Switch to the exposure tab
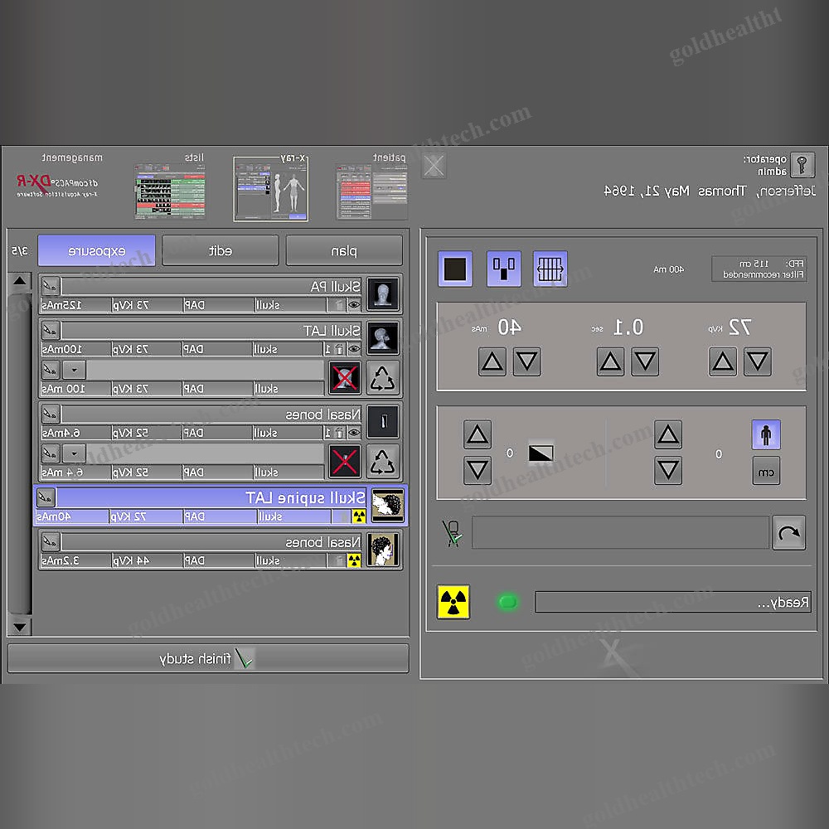 point(97,250)
